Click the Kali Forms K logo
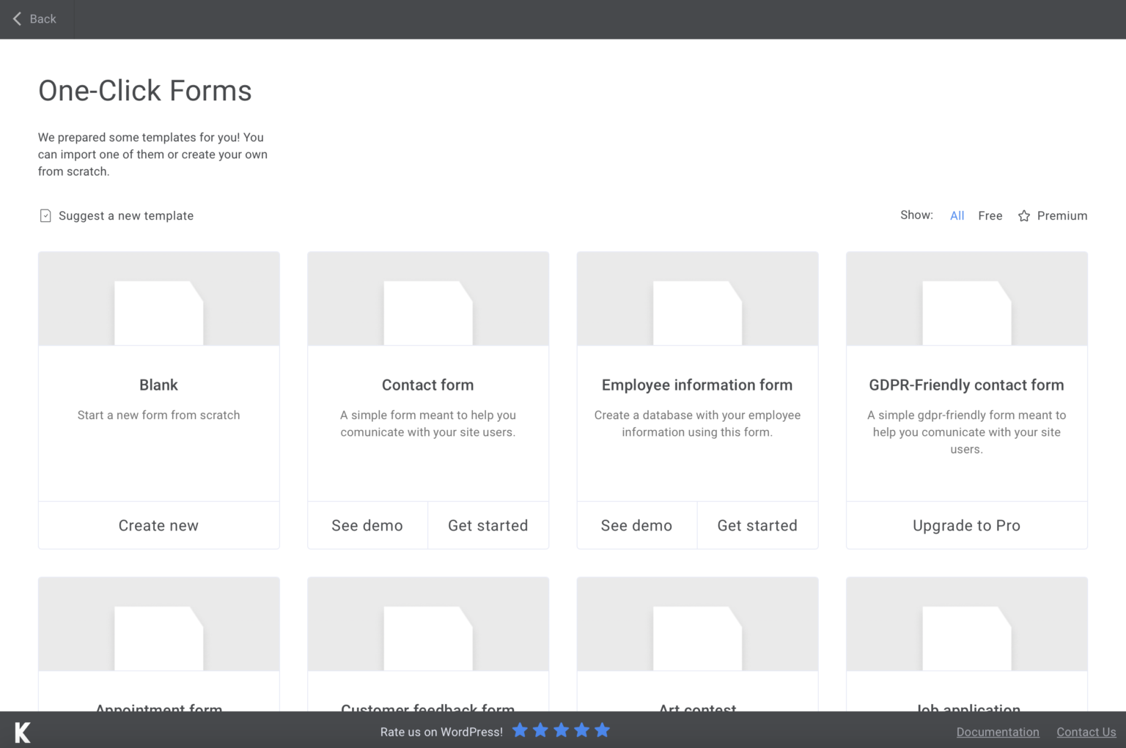The image size is (1126, 748). (x=23, y=732)
